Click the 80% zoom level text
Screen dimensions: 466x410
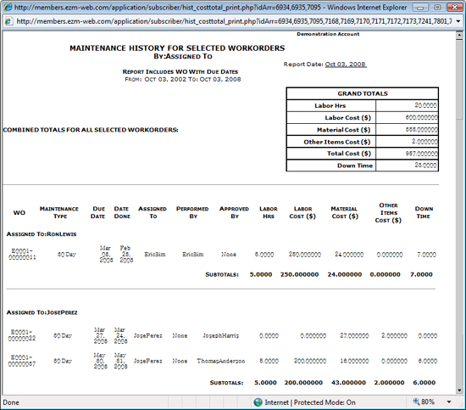(428, 402)
